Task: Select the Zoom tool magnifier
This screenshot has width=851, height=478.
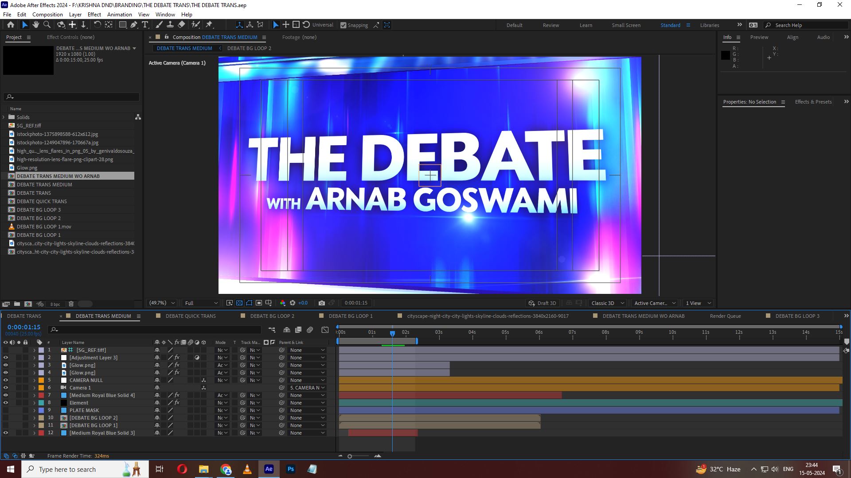Action: point(47,25)
